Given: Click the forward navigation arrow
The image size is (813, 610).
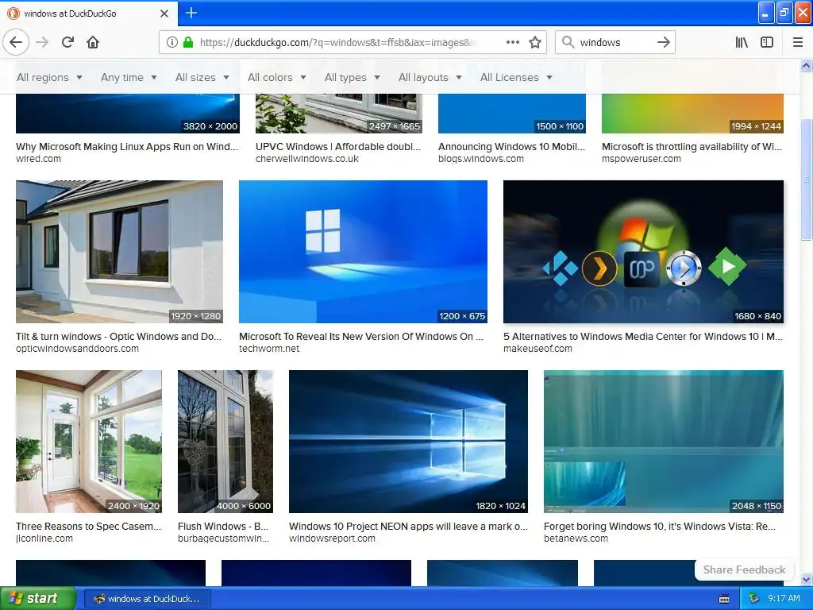Looking at the screenshot, I should 43,43.
